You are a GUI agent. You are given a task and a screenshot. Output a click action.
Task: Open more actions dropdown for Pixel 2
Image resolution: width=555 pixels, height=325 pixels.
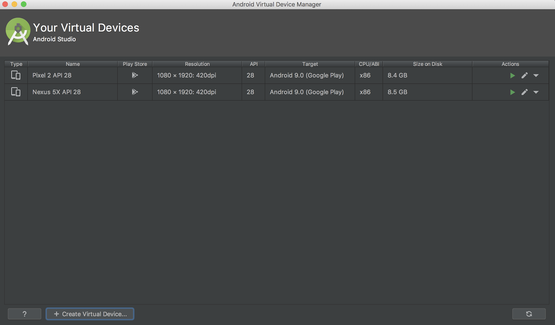click(x=536, y=76)
